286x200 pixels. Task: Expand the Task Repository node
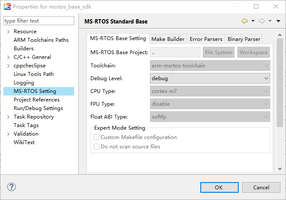click(x=8, y=117)
